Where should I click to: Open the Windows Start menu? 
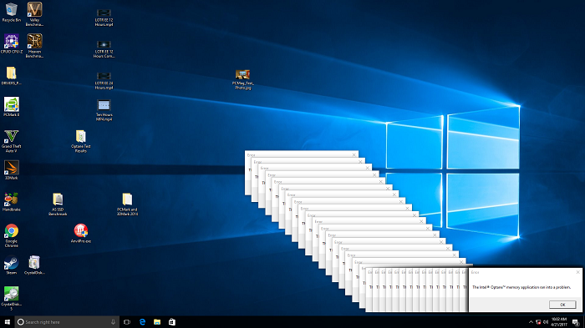[7, 321]
